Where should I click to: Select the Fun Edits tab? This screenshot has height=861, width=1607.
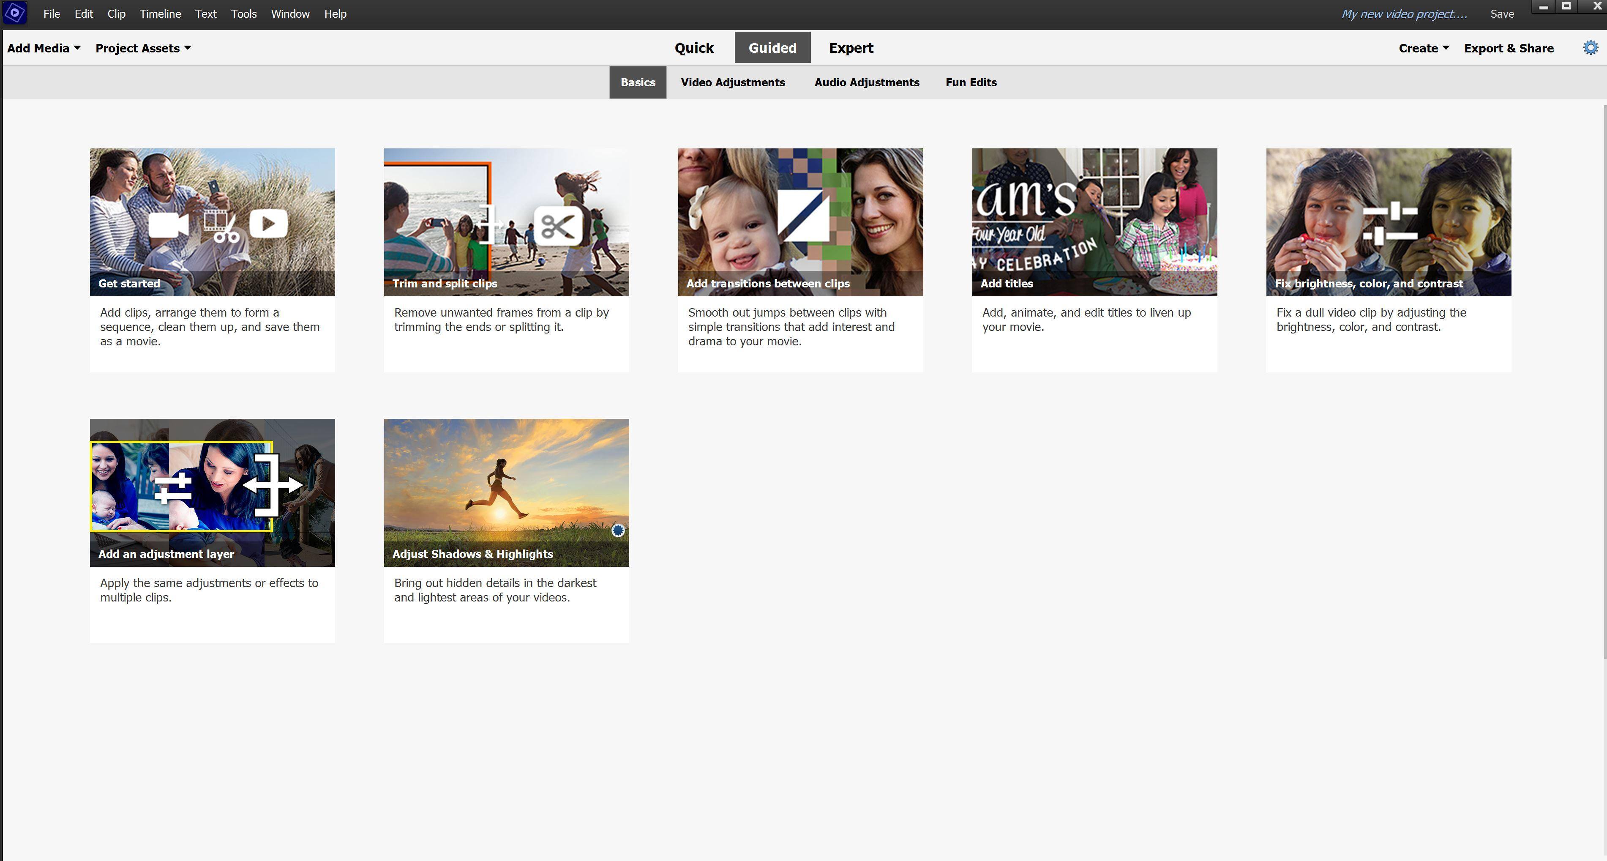(x=971, y=82)
